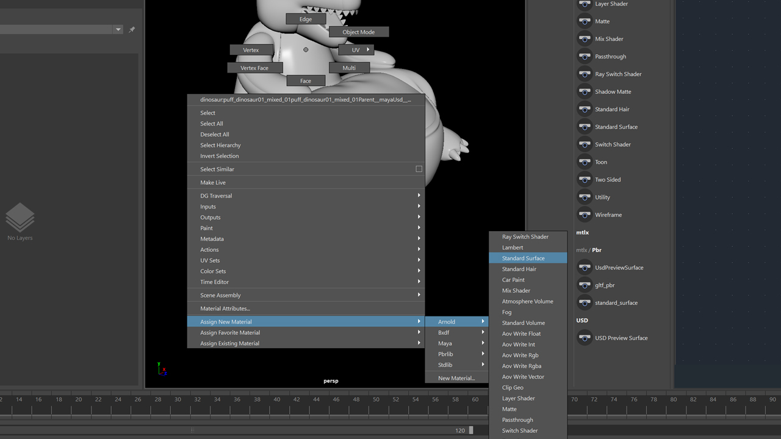Open the Pbrlib material submenu
Viewport: 781px width, 439px height.
456,354
